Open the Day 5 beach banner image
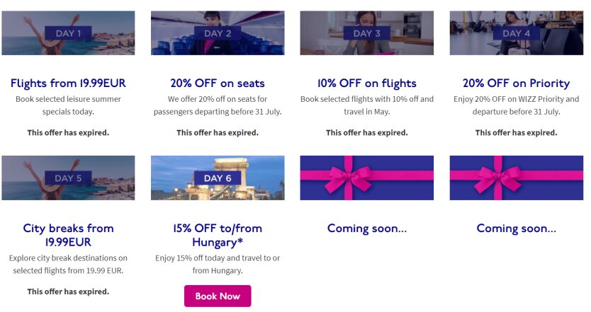This screenshot has width=591, height=312. [x=68, y=178]
